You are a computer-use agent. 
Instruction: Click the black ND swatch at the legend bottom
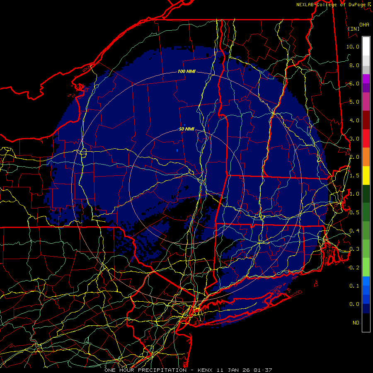click(366, 322)
